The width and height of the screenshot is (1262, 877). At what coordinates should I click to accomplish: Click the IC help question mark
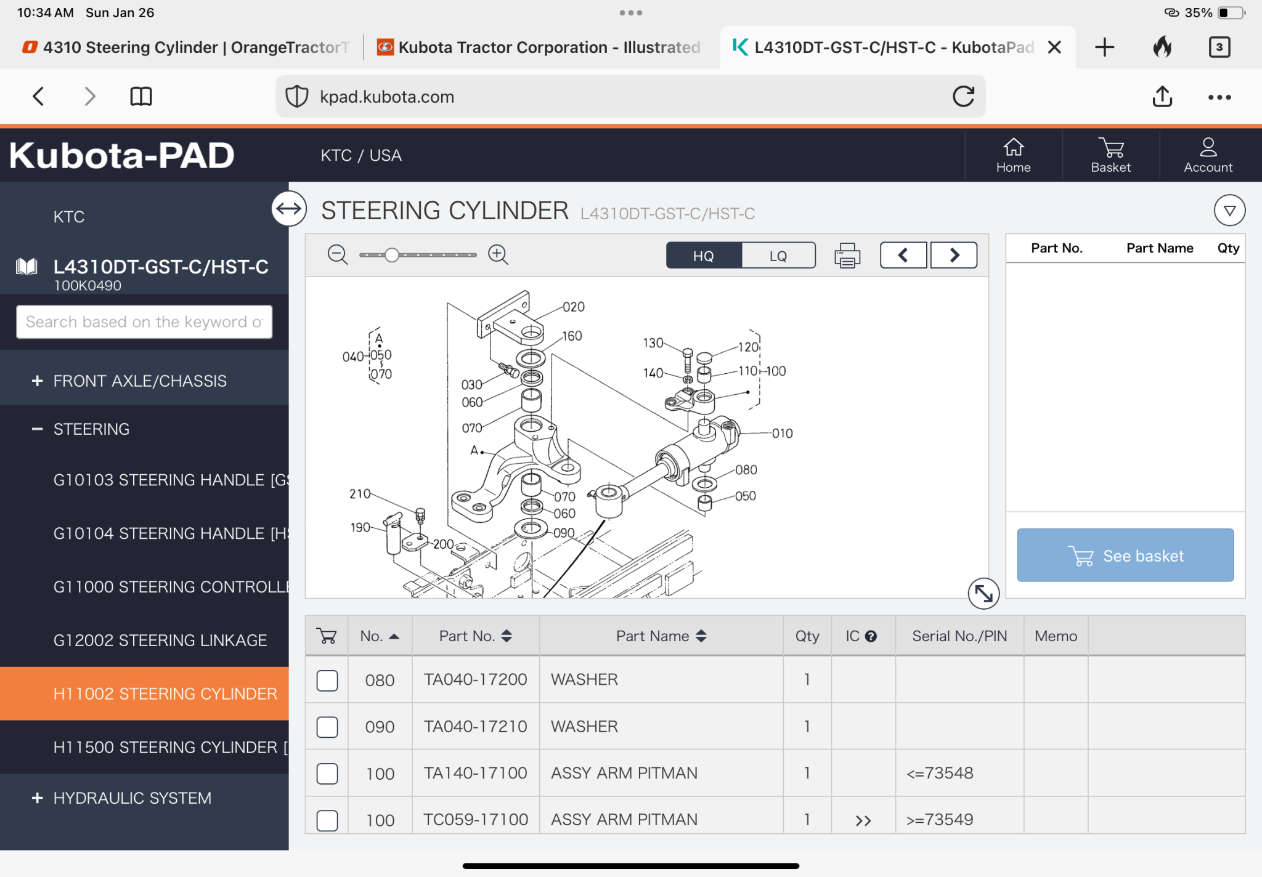pyautogui.click(x=871, y=636)
